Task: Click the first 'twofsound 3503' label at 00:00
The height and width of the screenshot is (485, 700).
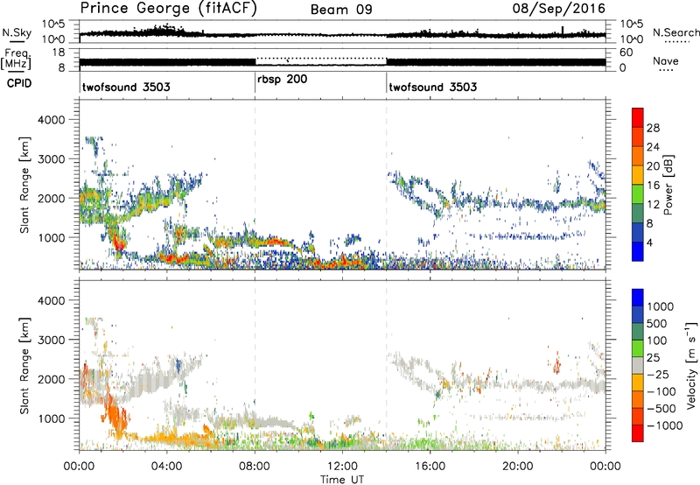Action: tap(126, 87)
